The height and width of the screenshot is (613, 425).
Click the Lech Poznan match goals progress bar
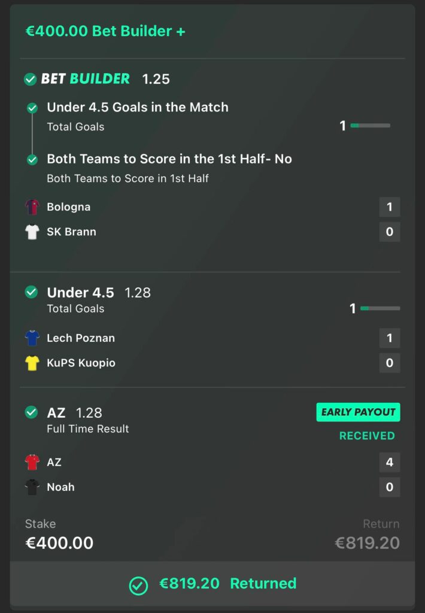point(380,308)
